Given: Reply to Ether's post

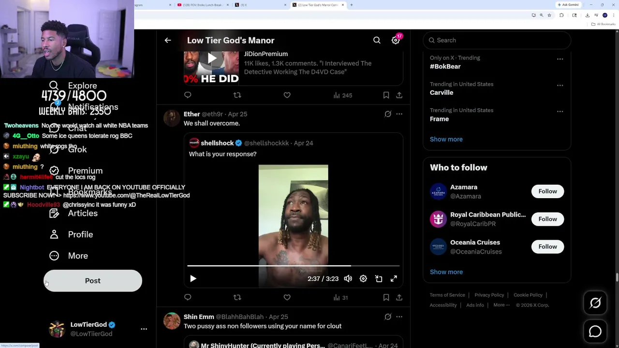Looking at the screenshot, I should pyautogui.click(x=188, y=297).
